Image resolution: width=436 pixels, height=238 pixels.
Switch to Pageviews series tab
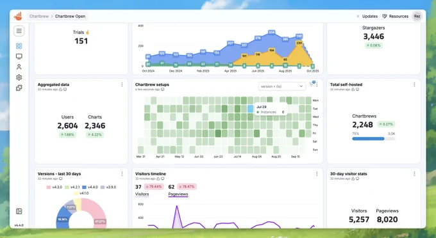(178, 194)
